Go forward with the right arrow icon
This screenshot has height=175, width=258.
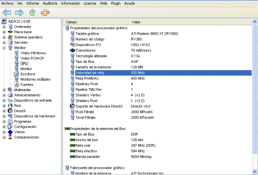click(x=19, y=12)
